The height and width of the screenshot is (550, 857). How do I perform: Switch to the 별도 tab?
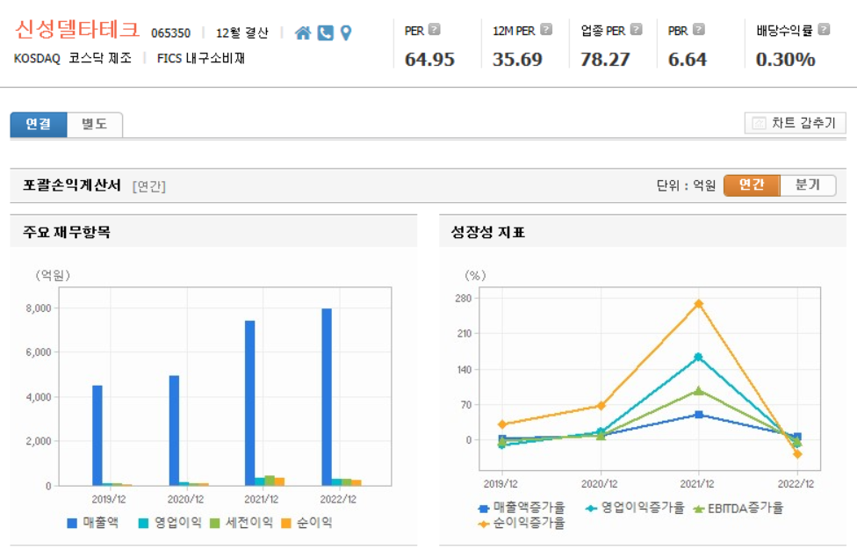[x=94, y=124]
